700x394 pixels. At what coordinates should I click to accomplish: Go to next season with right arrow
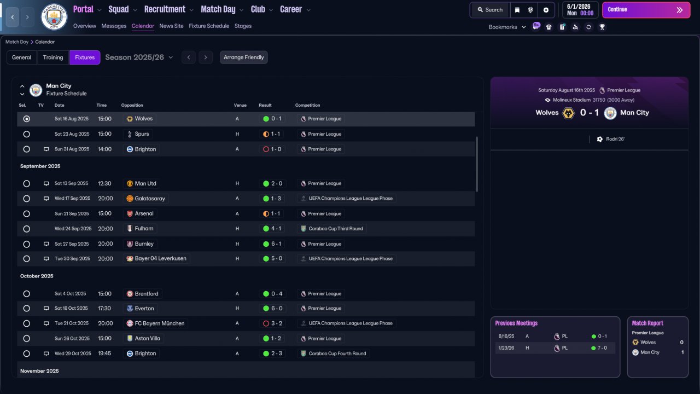(206, 57)
